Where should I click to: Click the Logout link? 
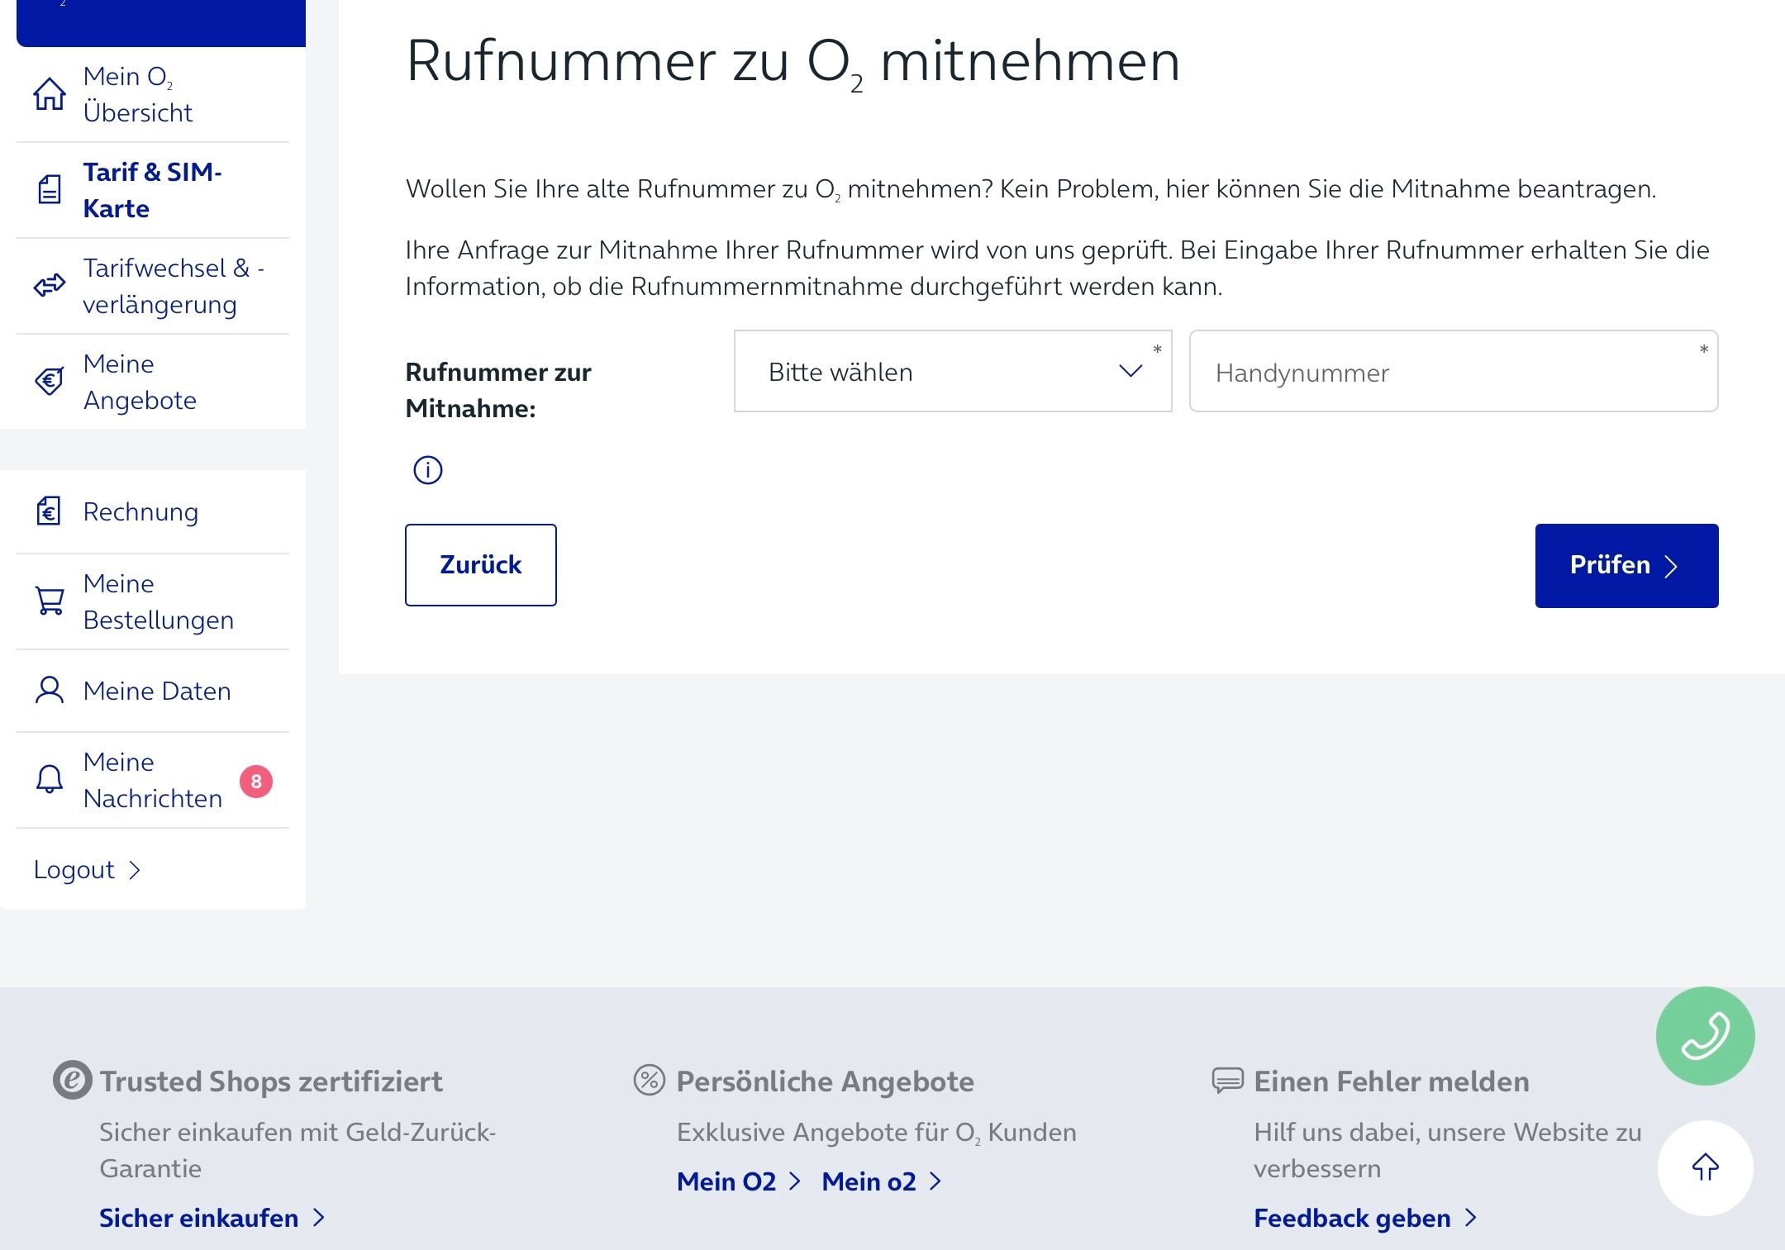87,869
